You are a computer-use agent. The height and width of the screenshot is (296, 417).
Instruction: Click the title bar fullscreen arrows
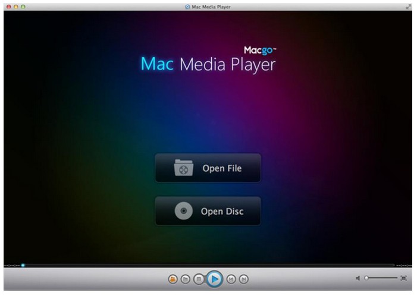(408, 7)
